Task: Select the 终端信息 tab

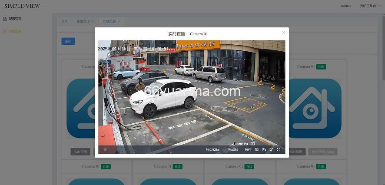Action: coord(109,21)
